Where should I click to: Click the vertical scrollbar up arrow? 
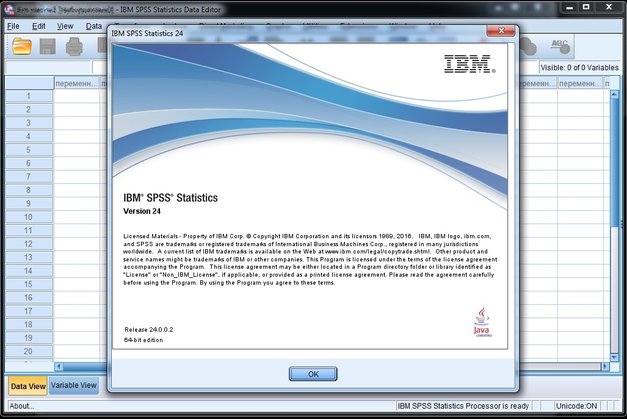pyautogui.click(x=615, y=95)
